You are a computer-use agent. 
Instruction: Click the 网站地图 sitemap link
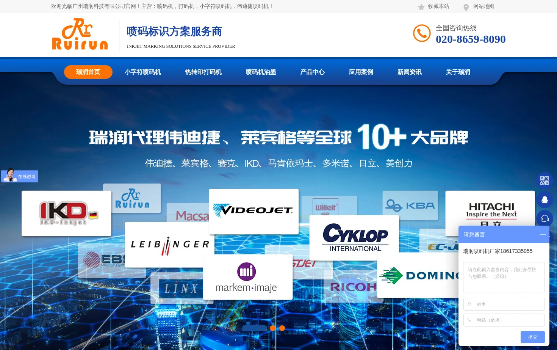pyautogui.click(x=484, y=6)
